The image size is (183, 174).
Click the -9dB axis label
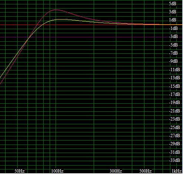click(x=173, y=61)
